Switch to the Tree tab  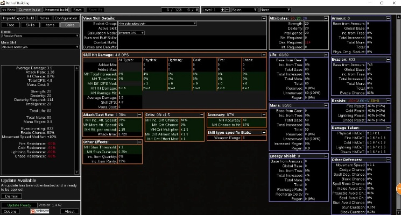[x=11, y=25]
